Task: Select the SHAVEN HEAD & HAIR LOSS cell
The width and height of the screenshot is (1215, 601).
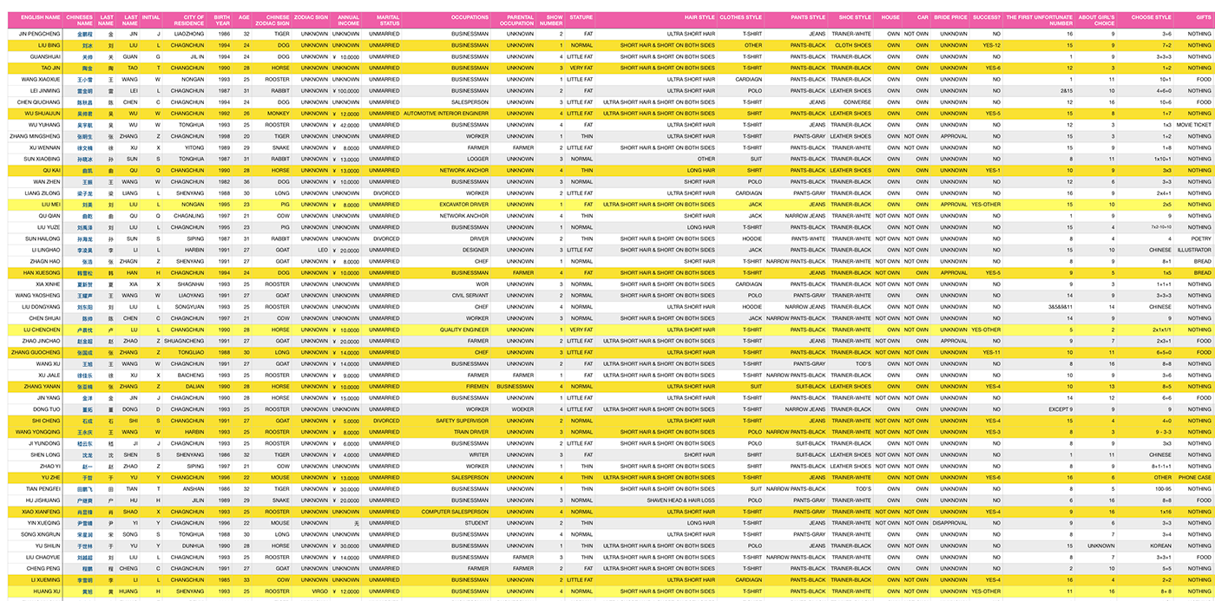Action: [681, 500]
